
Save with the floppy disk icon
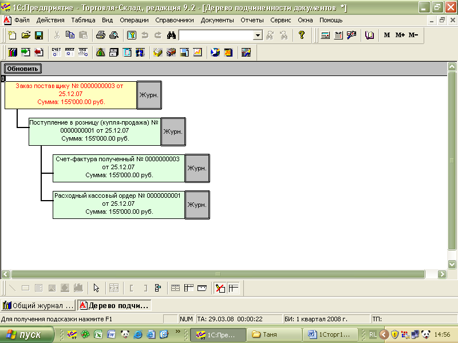(x=39, y=35)
